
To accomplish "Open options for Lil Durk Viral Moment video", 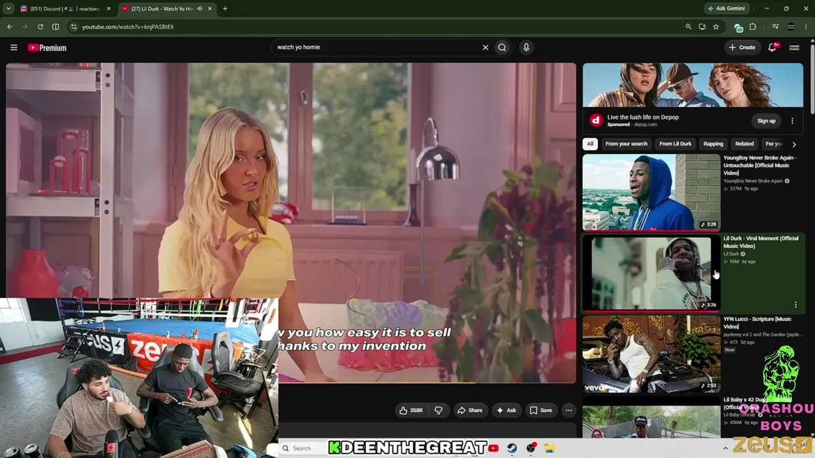I will point(795,305).
